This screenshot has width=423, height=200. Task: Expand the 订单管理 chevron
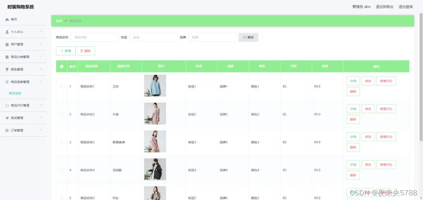(40, 130)
